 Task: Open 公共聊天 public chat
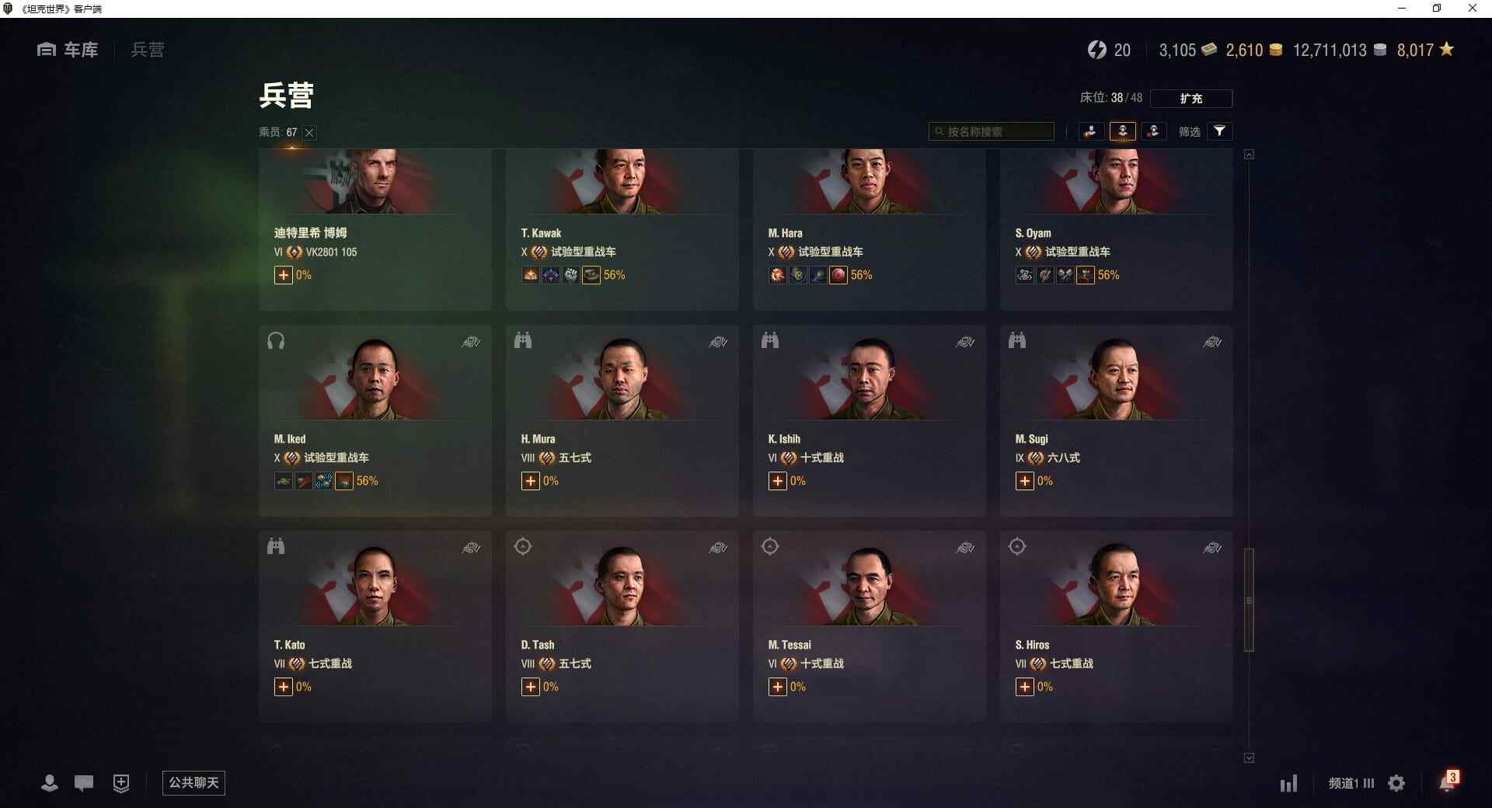(193, 782)
